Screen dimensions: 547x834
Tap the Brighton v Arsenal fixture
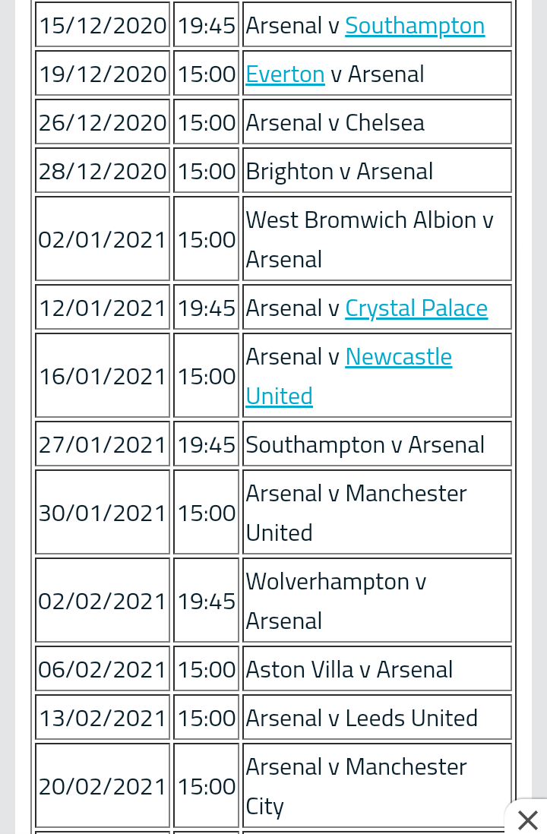pyautogui.click(x=339, y=171)
